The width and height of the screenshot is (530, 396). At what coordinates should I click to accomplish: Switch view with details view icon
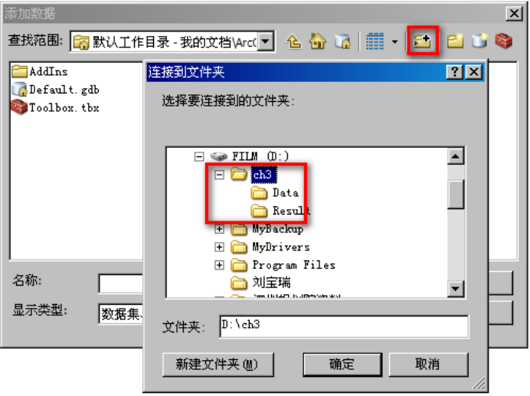pos(375,41)
